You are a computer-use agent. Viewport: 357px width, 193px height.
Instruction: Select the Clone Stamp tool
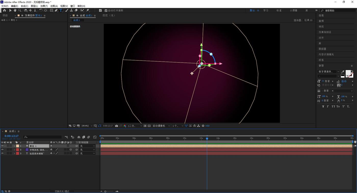[71, 10]
